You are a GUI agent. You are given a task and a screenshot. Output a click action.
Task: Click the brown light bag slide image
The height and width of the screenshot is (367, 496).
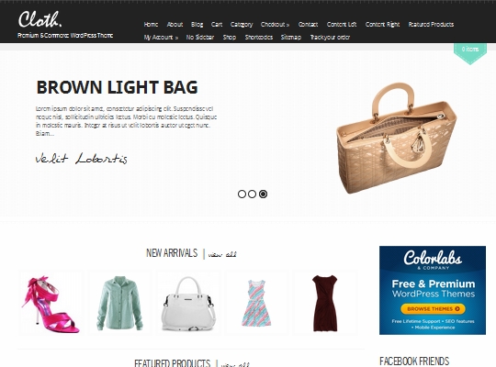[x=397, y=139]
